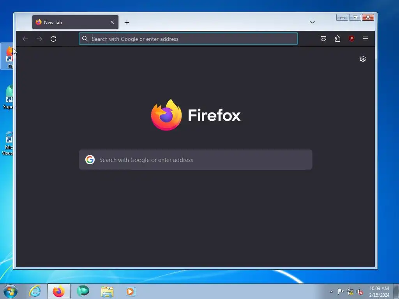Open the uBlock Origin extension icon
Screen dimensions: 399x299
(351, 39)
